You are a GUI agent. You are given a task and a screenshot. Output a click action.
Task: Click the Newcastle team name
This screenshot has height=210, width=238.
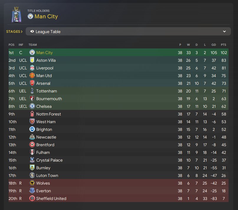[x=46, y=137]
